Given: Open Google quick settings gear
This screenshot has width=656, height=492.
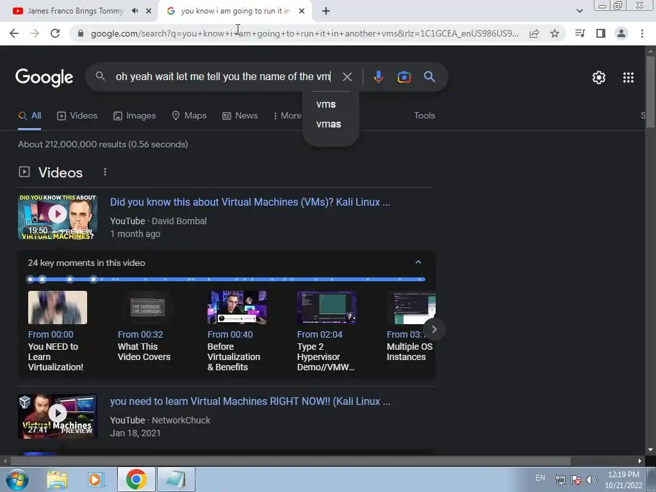Looking at the screenshot, I should 599,78.
